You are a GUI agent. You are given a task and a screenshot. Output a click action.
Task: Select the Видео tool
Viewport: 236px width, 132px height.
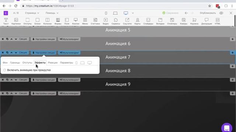click(106, 21)
